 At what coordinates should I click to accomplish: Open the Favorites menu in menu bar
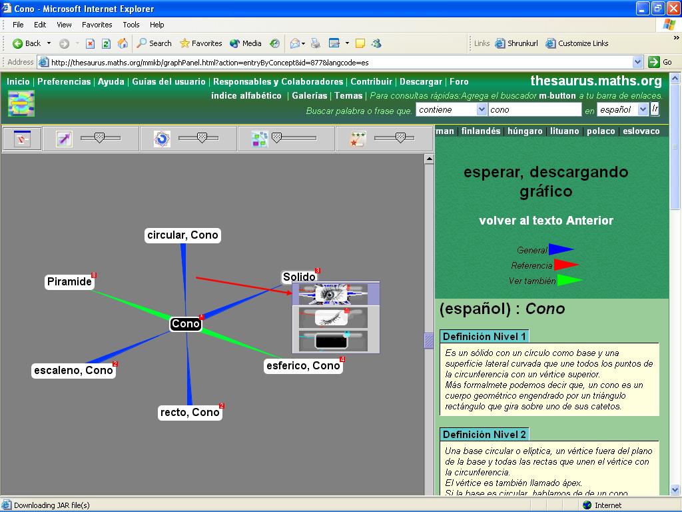[x=97, y=25]
